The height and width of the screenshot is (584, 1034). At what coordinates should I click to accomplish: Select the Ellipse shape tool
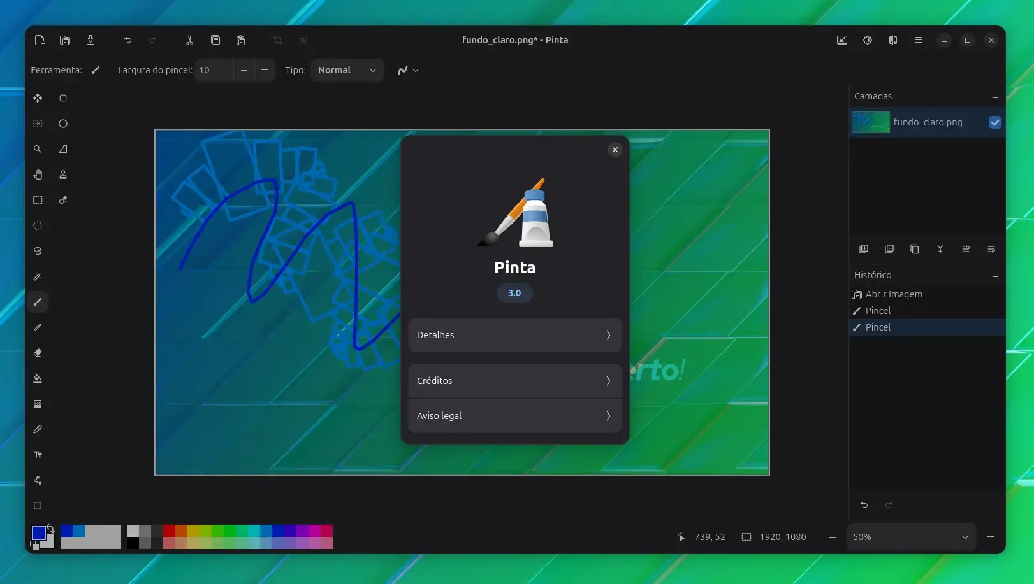(63, 124)
